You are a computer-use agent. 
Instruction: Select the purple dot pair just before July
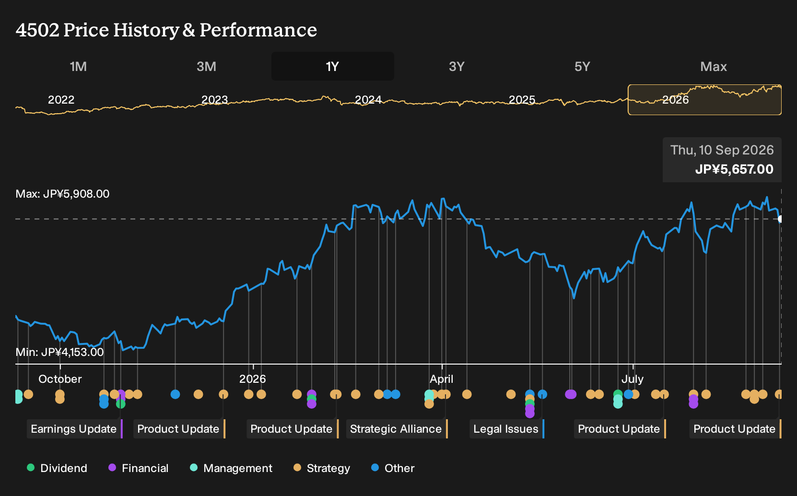pyautogui.click(x=571, y=394)
